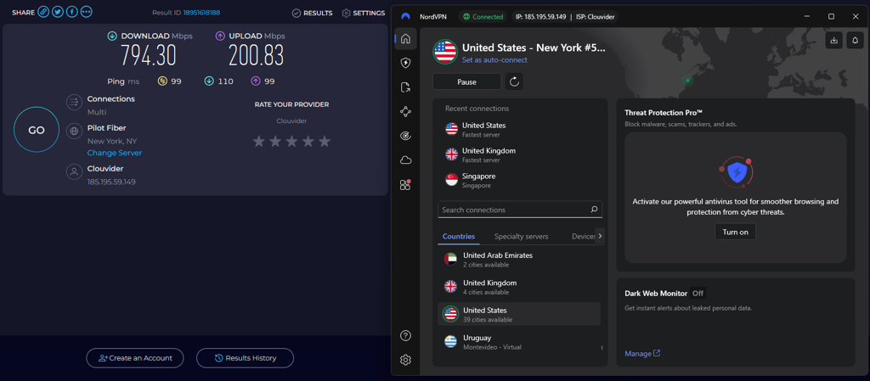This screenshot has width=870, height=381.
Task: Share Speedtest result on Facebook
Action: pyautogui.click(x=72, y=12)
